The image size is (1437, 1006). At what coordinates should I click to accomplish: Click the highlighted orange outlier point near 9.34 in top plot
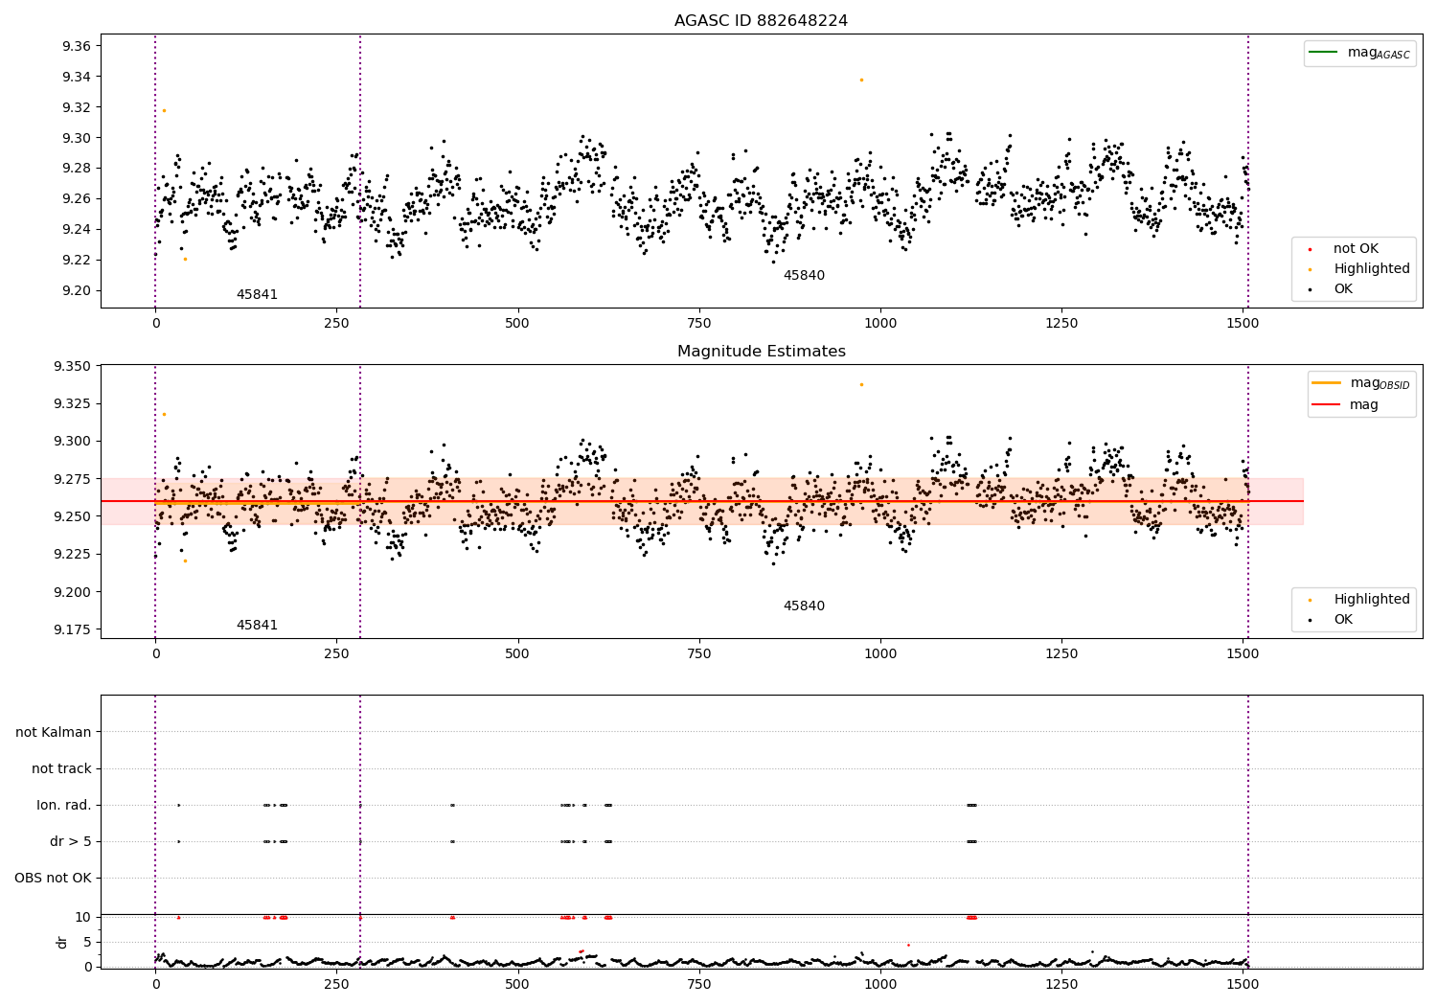point(861,80)
